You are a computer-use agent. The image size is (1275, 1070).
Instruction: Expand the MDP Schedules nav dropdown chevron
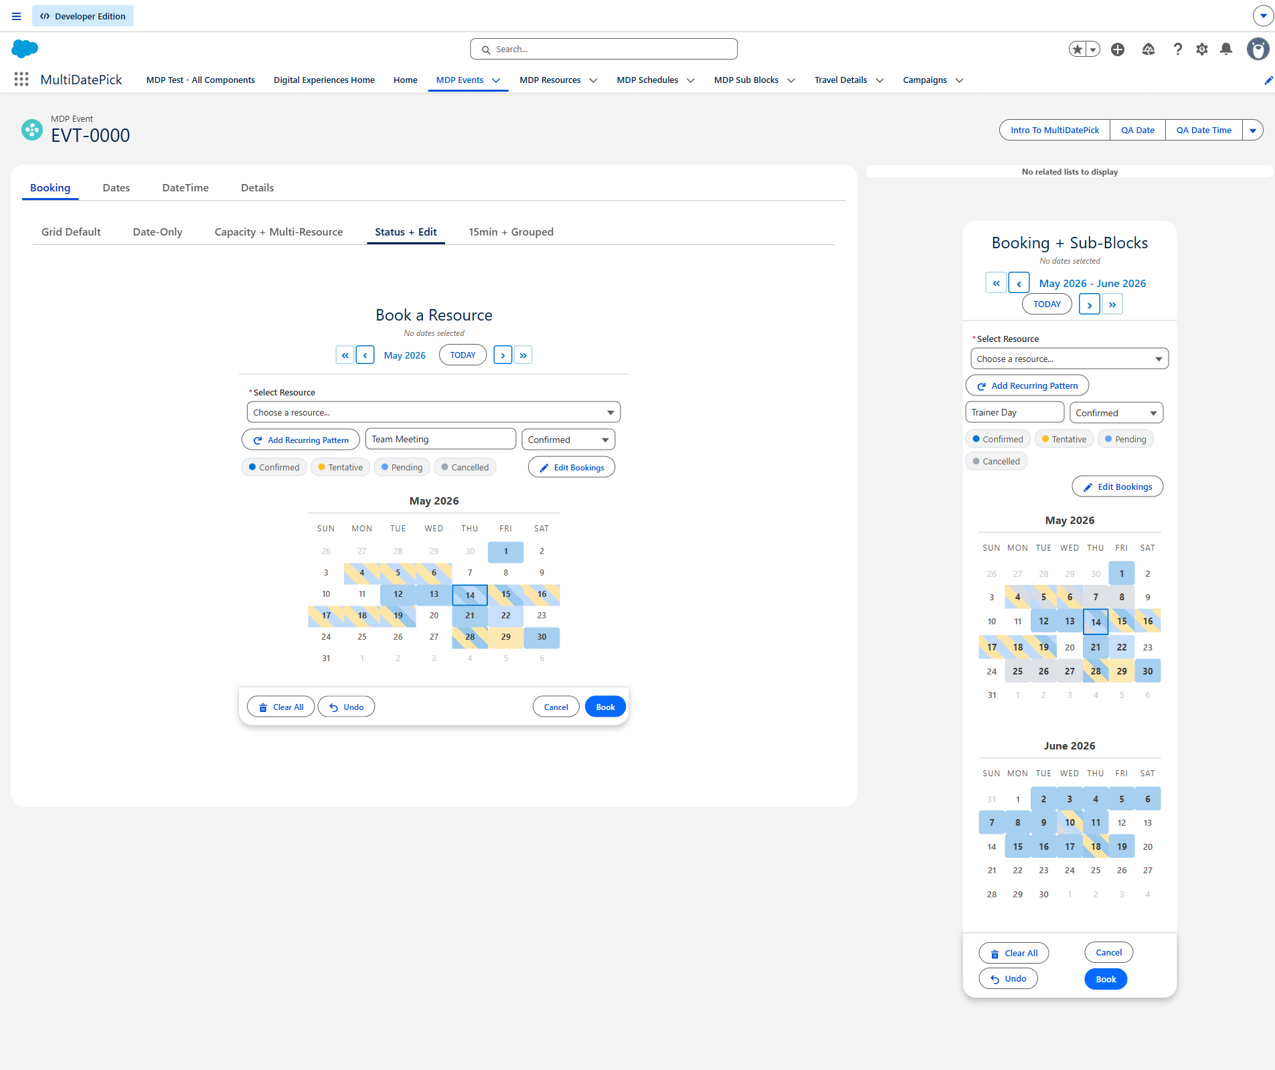(691, 80)
